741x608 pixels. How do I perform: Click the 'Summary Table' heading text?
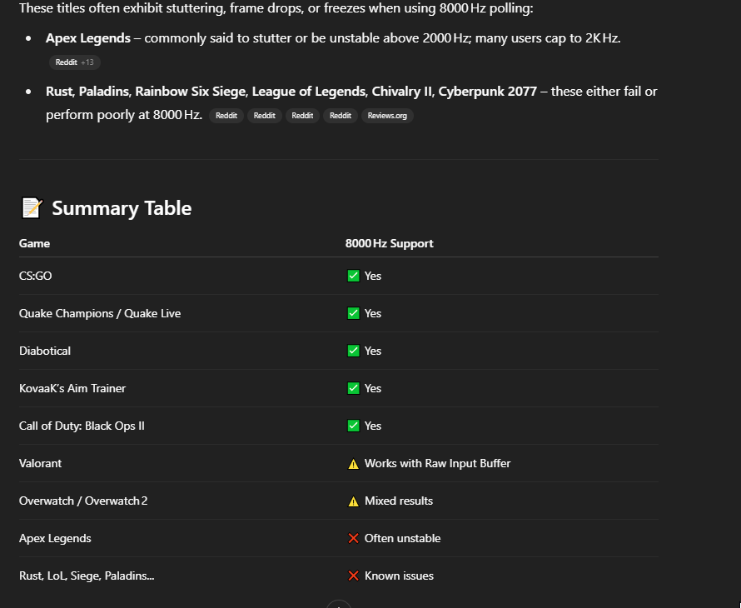click(122, 208)
